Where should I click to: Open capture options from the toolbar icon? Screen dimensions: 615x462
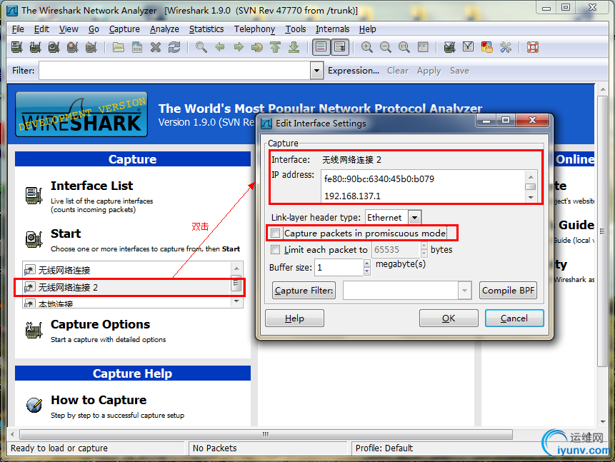[35, 47]
